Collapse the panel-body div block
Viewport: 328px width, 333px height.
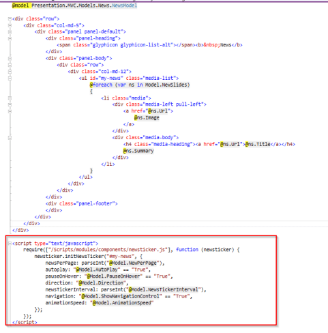tap(10, 59)
